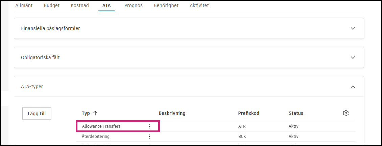
Task: Click the Status column header
Action: pyautogui.click(x=296, y=113)
